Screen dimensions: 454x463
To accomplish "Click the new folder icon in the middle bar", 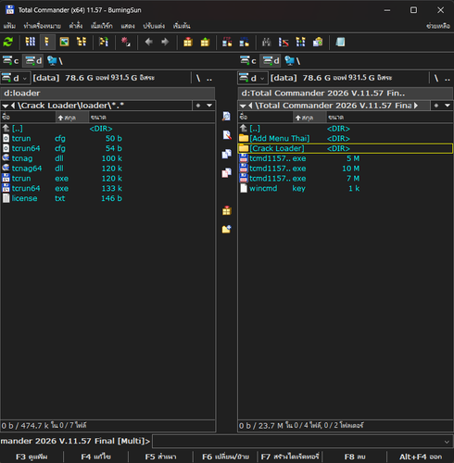I will pyautogui.click(x=226, y=229).
